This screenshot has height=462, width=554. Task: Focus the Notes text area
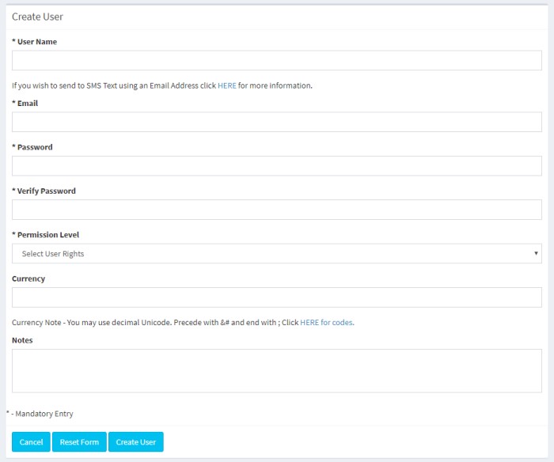(277, 370)
